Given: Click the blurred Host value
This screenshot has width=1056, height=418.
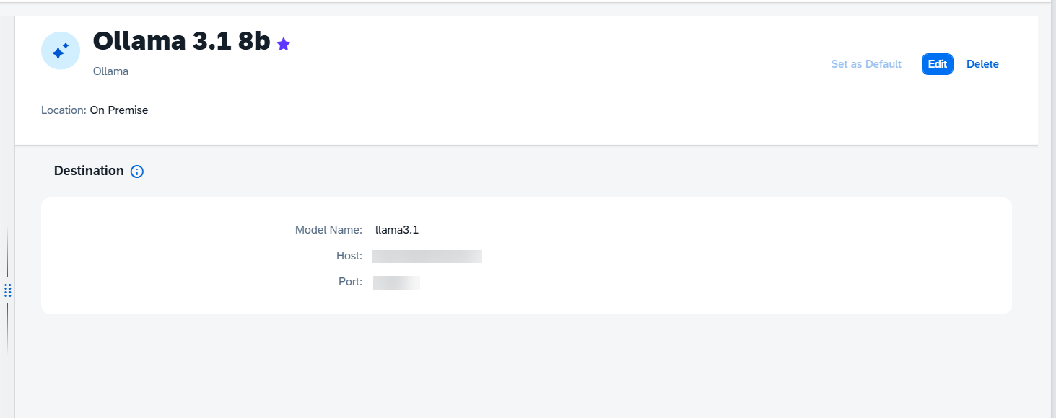Looking at the screenshot, I should (x=427, y=257).
